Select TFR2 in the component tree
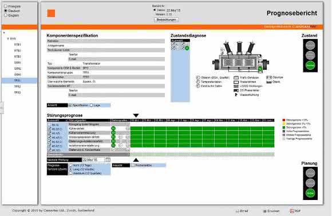 [18, 86]
